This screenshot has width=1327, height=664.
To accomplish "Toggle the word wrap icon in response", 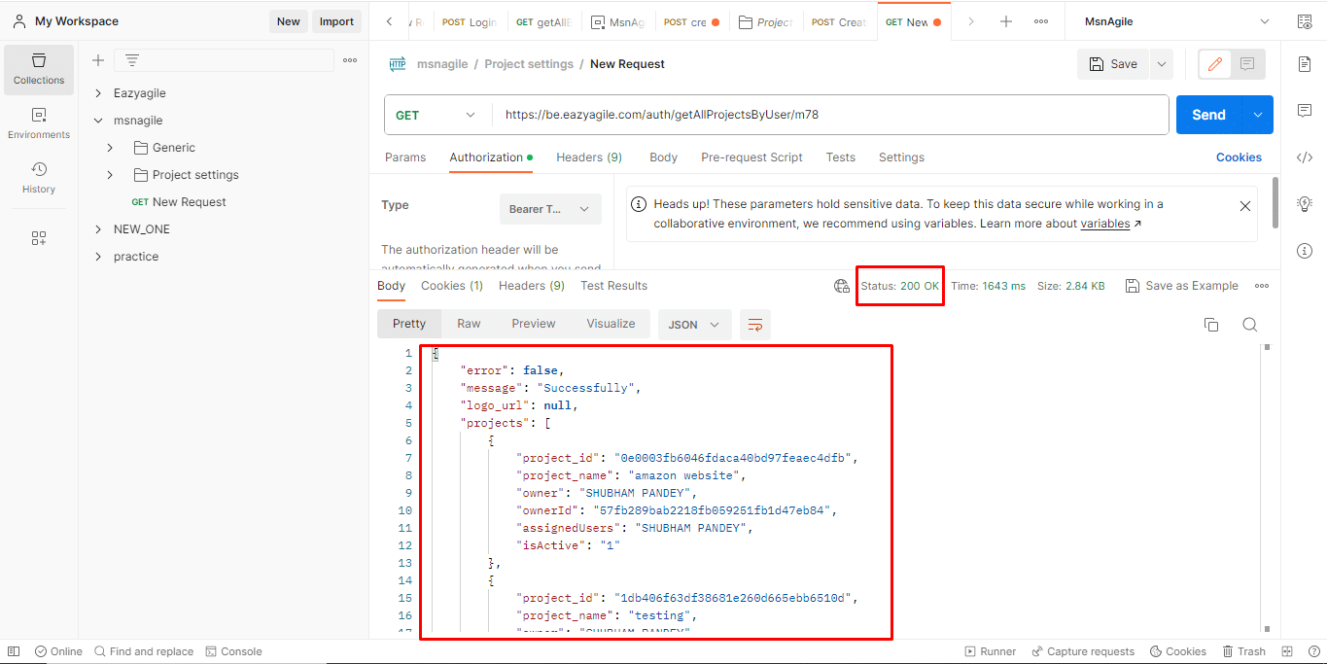I will 755,325.
